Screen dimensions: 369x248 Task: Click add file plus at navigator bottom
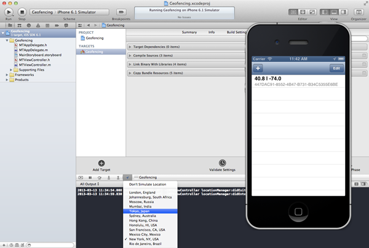[x=4, y=245]
